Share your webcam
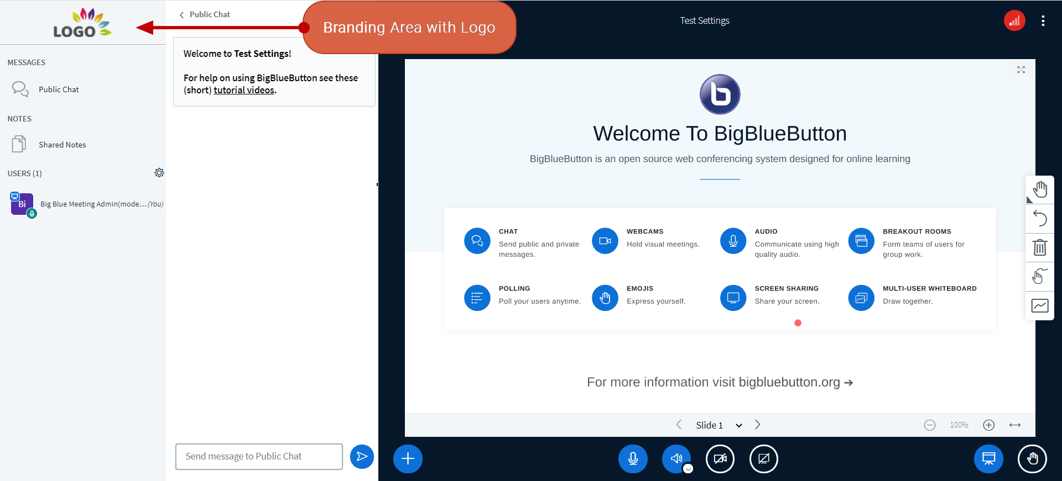 pyautogui.click(x=720, y=459)
